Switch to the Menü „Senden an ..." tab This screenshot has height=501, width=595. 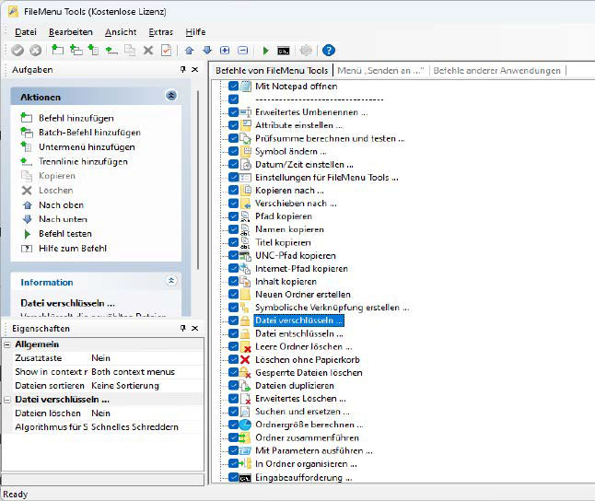tap(380, 71)
